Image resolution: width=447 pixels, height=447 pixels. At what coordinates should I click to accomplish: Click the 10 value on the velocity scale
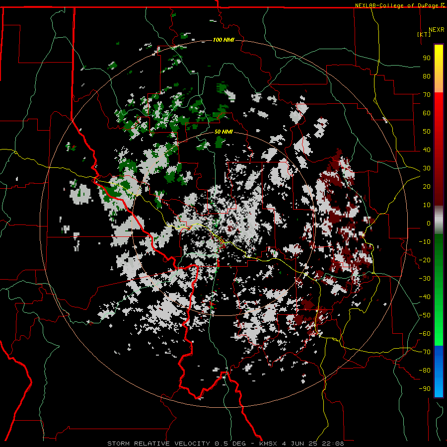[x=427, y=205]
